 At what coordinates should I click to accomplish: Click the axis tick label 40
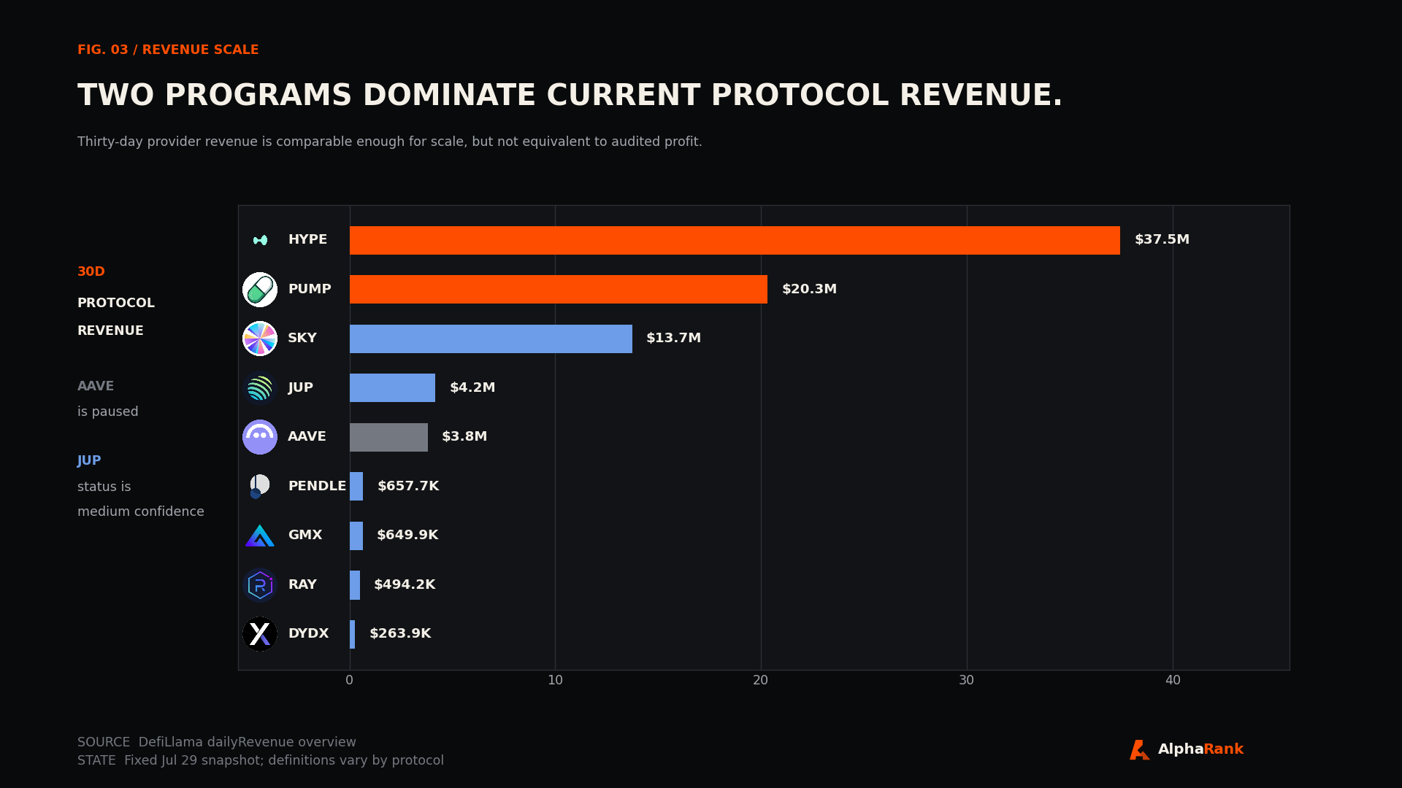pos(1173,680)
